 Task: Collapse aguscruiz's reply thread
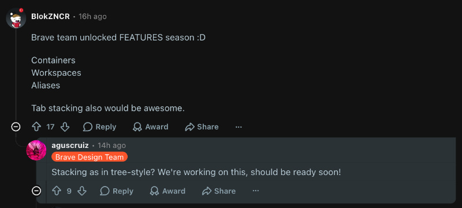pos(36,191)
